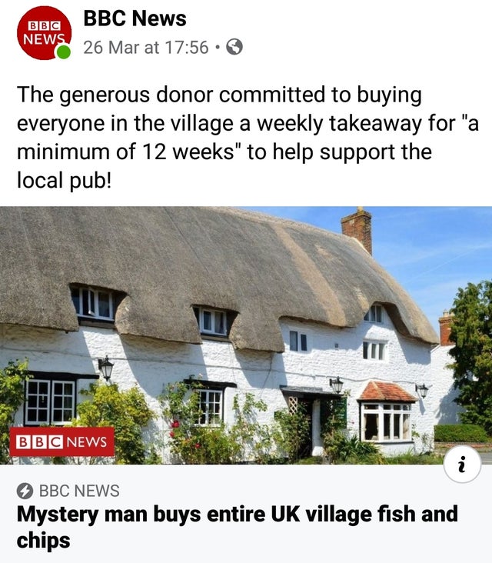Open the thatched cottage article photo
Image resolution: width=492 pixels, height=563 pixels.
[x=246, y=335]
